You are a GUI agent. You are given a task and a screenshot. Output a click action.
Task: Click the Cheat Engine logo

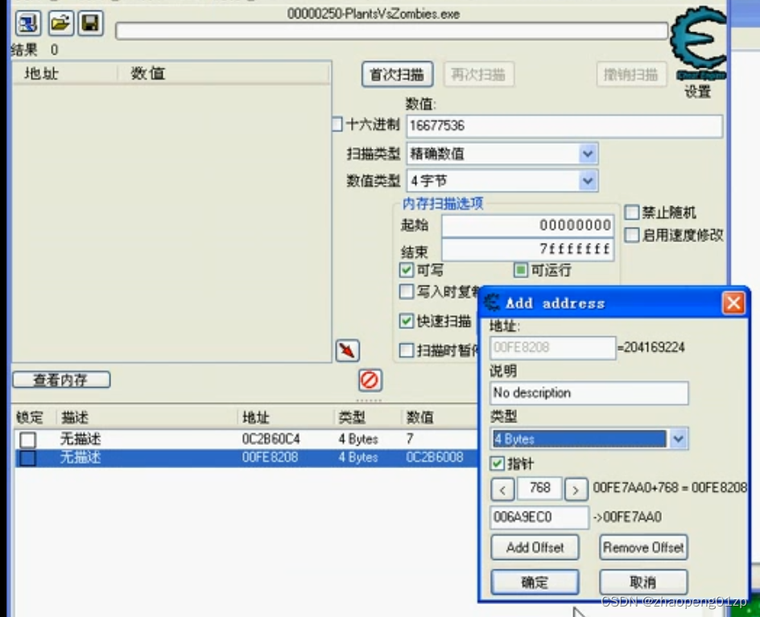pos(699,43)
